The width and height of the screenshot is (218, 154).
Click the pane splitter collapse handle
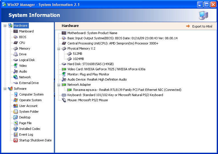pos(54,87)
